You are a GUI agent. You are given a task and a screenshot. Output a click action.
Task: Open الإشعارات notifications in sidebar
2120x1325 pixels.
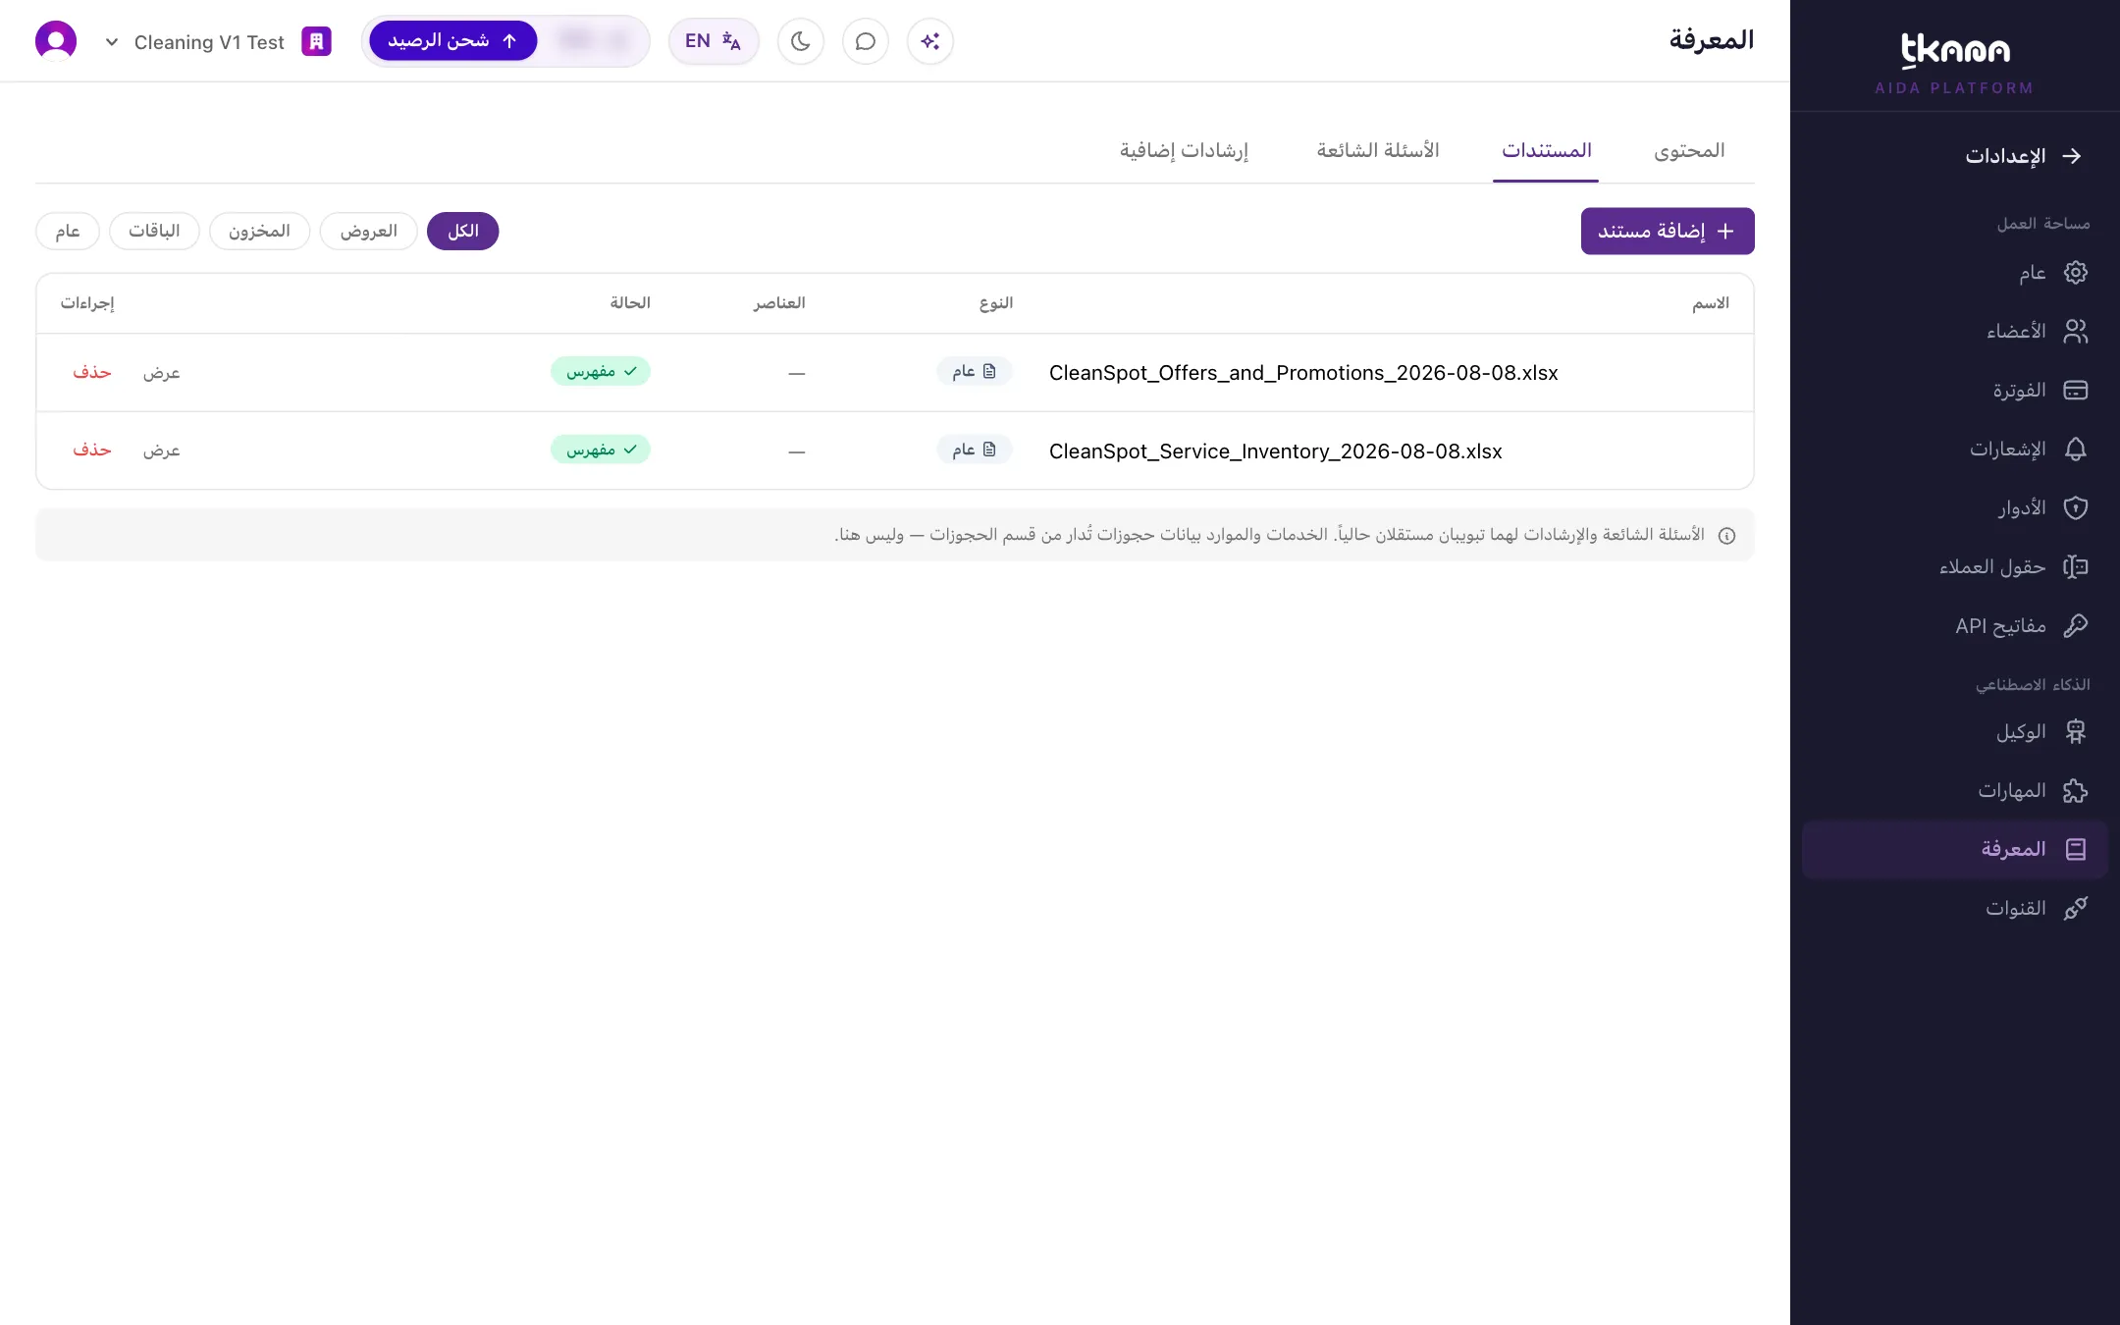1955,450
